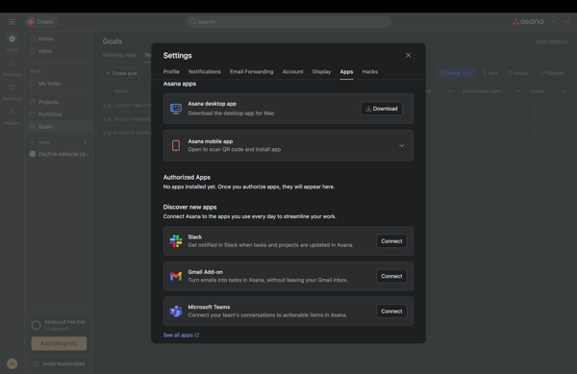Open Portfolios in the sidebar

point(59,114)
